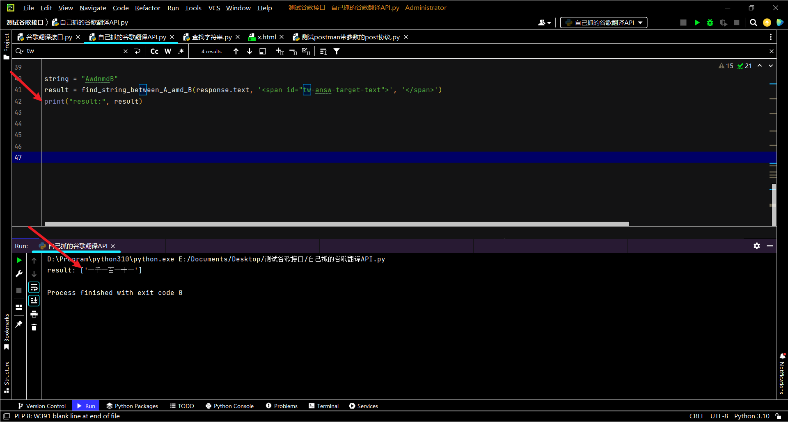Switch to the x.html editor tab
The width and height of the screenshot is (788, 422).
[x=266, y=37]
